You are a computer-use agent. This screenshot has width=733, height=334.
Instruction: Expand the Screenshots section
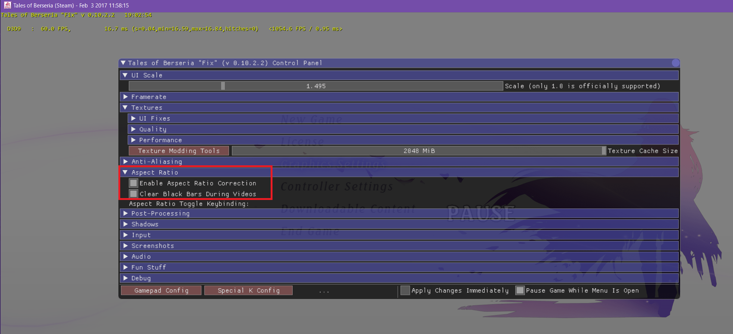[x=399, y=246]
